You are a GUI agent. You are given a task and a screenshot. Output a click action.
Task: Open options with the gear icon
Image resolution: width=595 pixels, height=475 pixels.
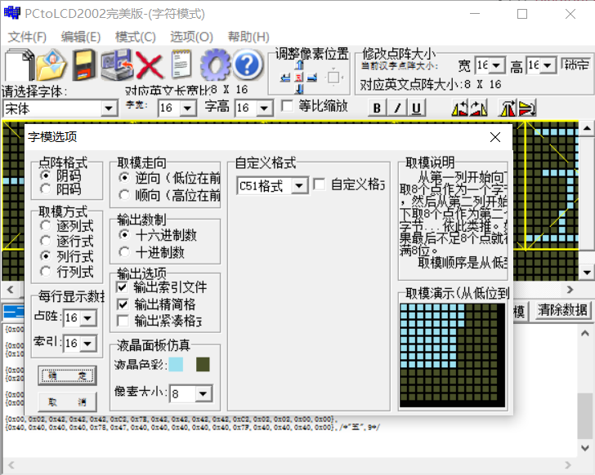(215, 64)
